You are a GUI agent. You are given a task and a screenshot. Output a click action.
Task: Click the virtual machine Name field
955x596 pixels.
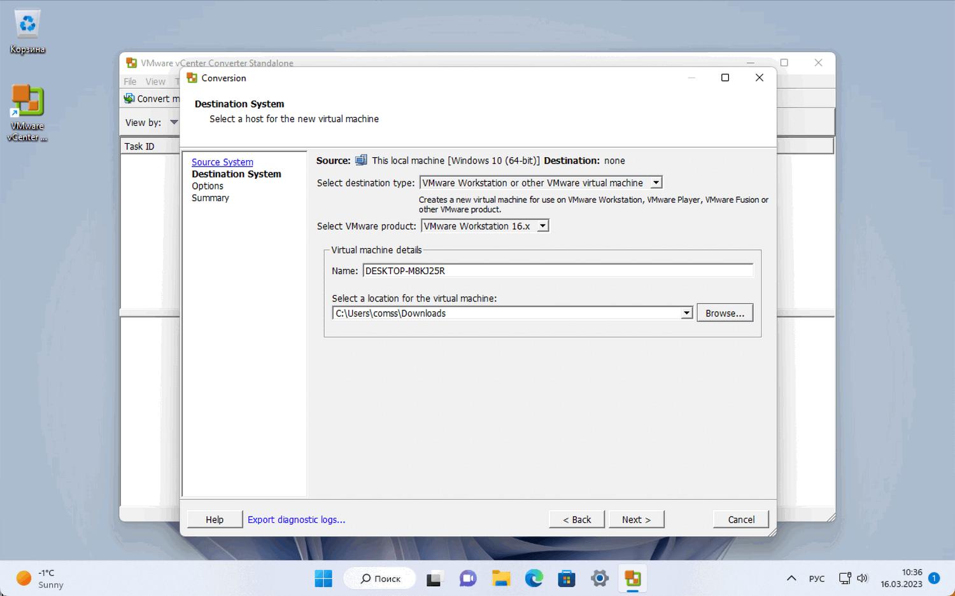[558, 271]
